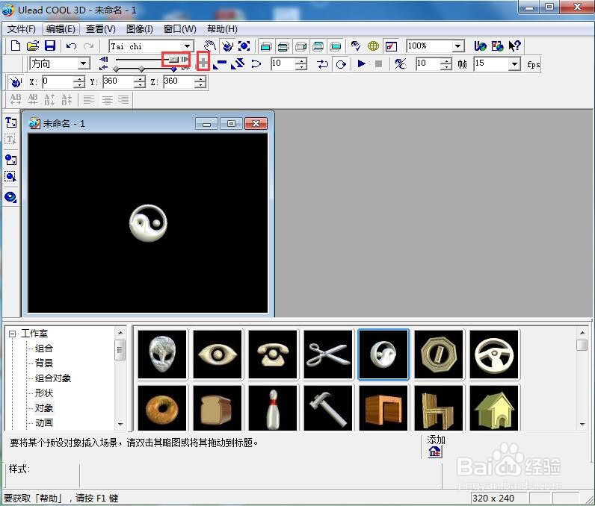Toggle loop mode

[341, 63]
